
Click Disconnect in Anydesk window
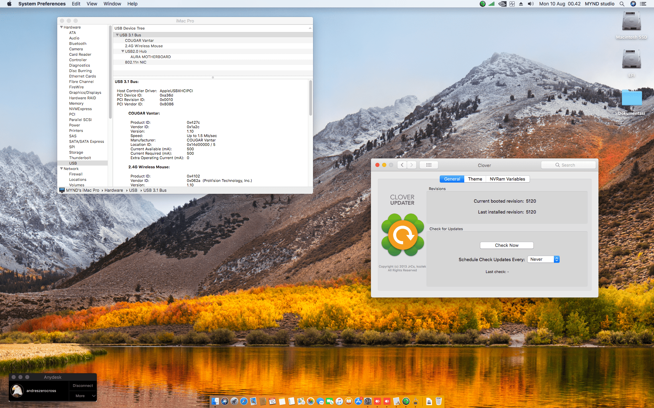83,386
